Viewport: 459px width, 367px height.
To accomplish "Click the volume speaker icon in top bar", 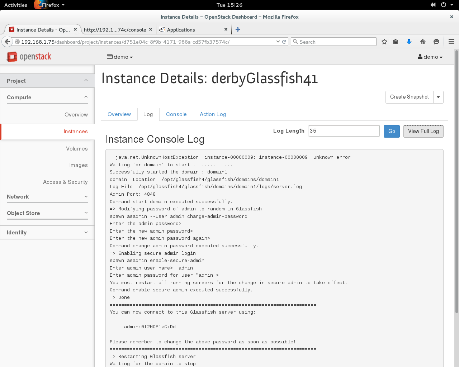I will (x=433, y=5).
